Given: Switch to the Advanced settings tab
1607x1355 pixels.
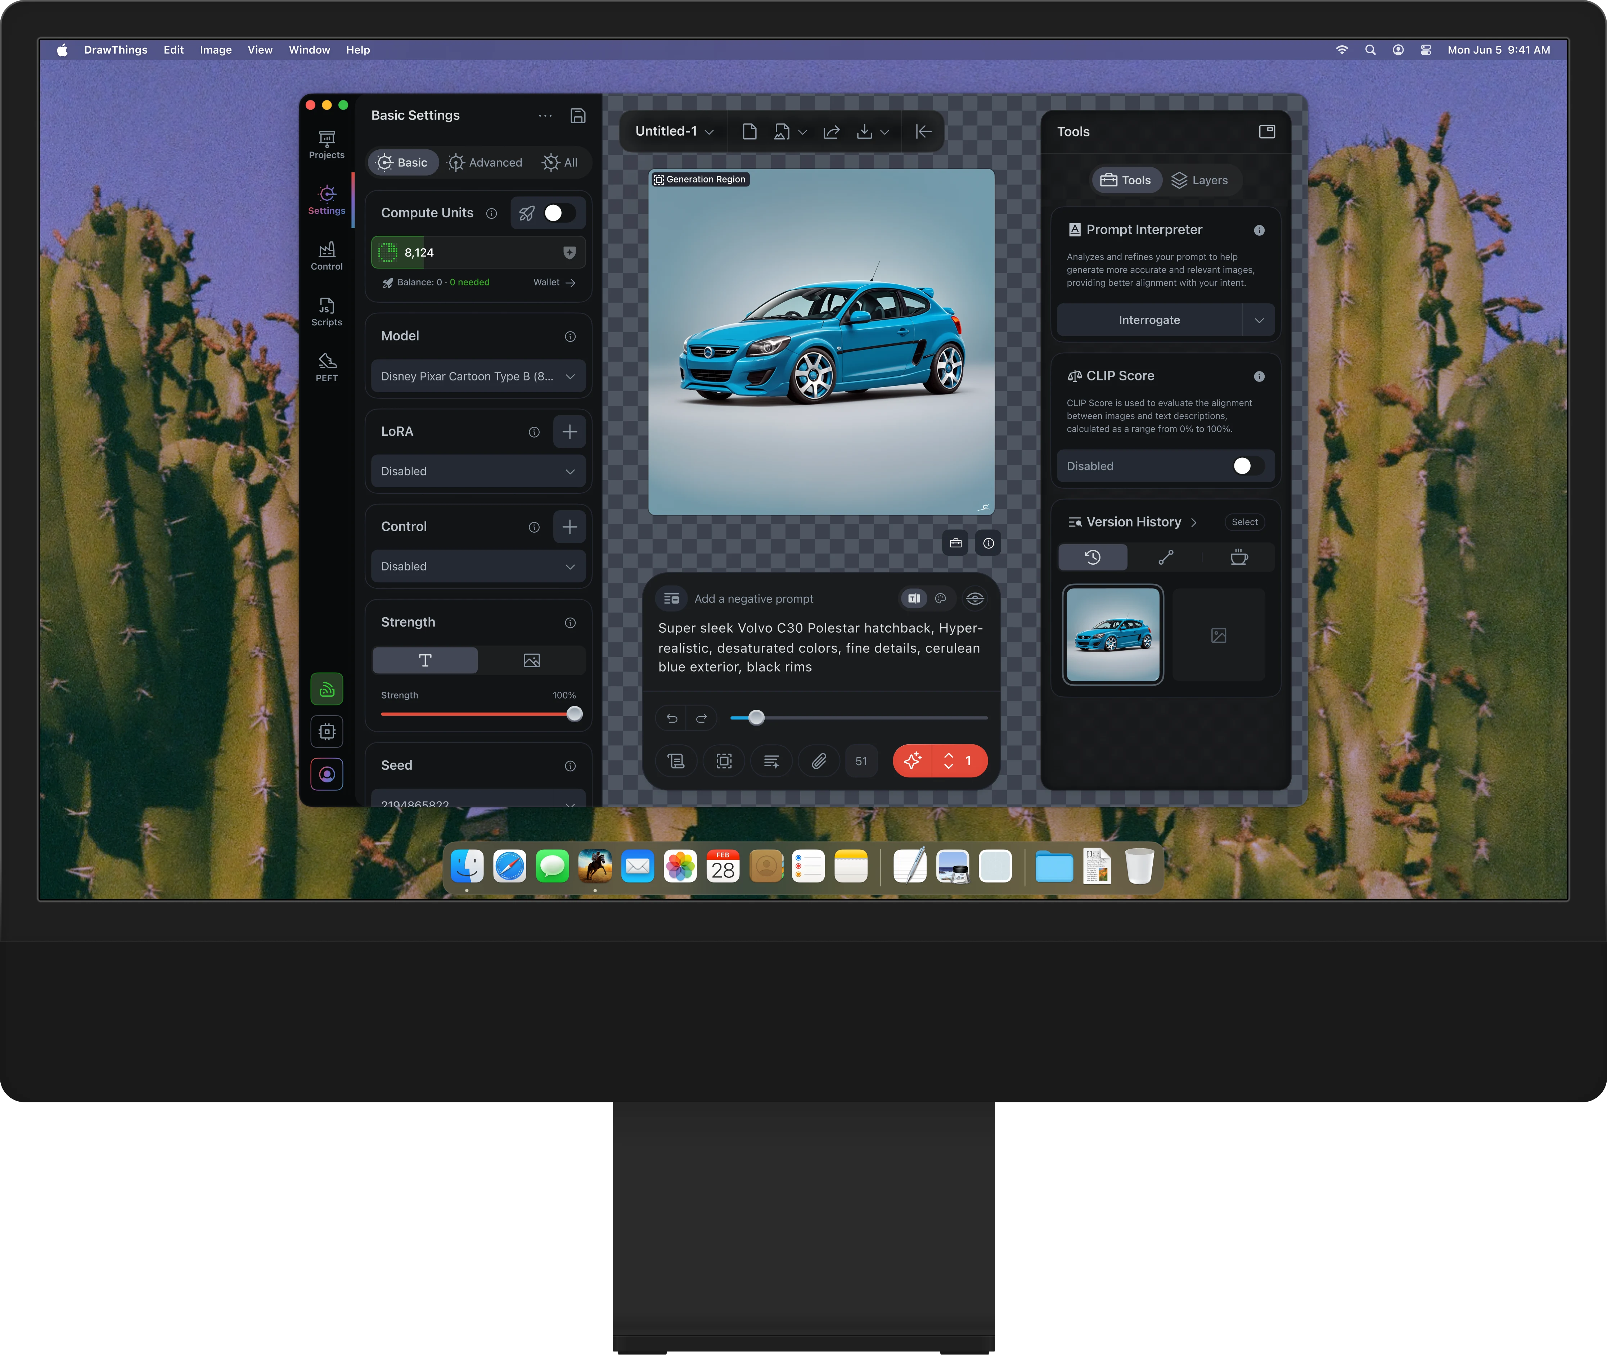Looking at the screenshot, I should (486, 163).
